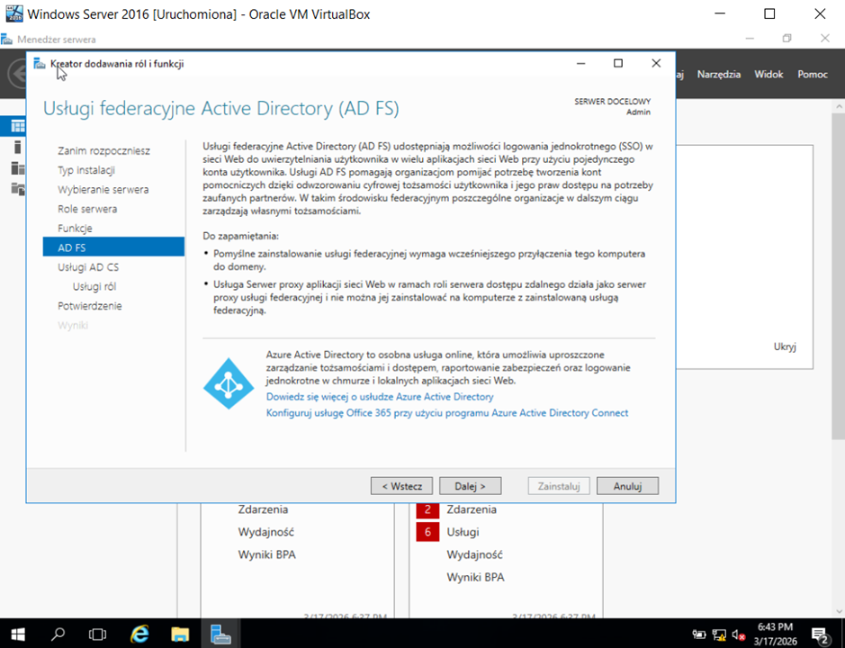Click the Server Manager taskbar icon
The width and height of the screenshot is (845, 648).
tap(221, 634)
